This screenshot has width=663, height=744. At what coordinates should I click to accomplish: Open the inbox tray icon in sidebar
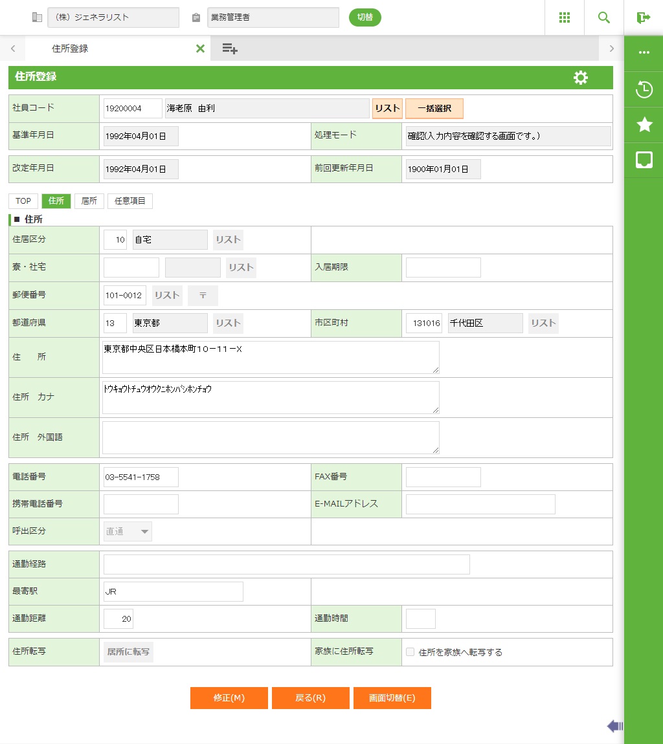point(644,160)
